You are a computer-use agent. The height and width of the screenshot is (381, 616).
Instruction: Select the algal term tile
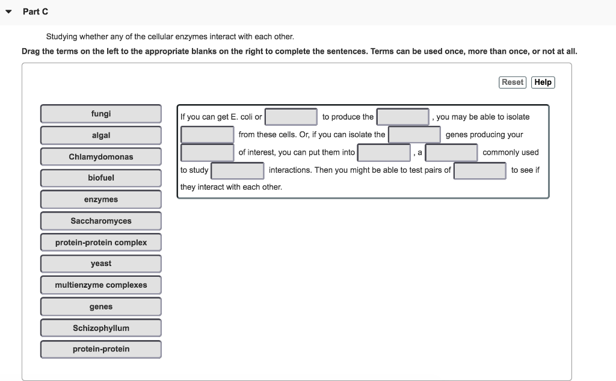click(x=100, y=135)
